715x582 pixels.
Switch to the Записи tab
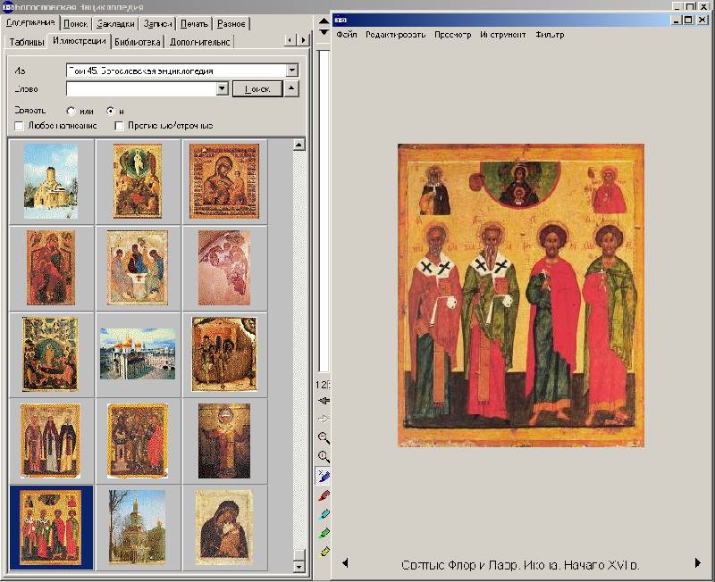(x=157, y=24)
